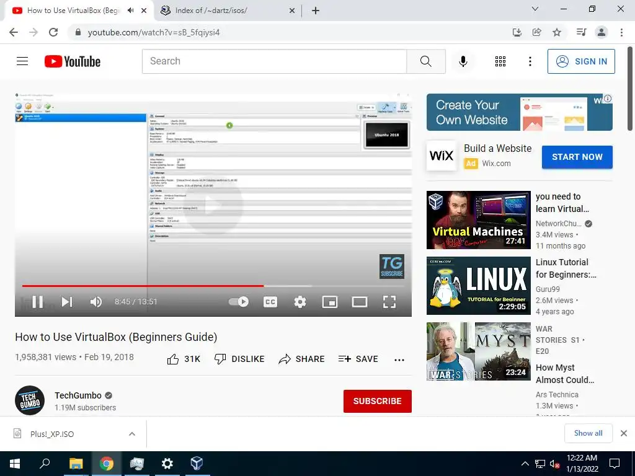Bookmark this page with the star
The height and width of the screenshot is (476, 635).
click(x=557, y=32)
